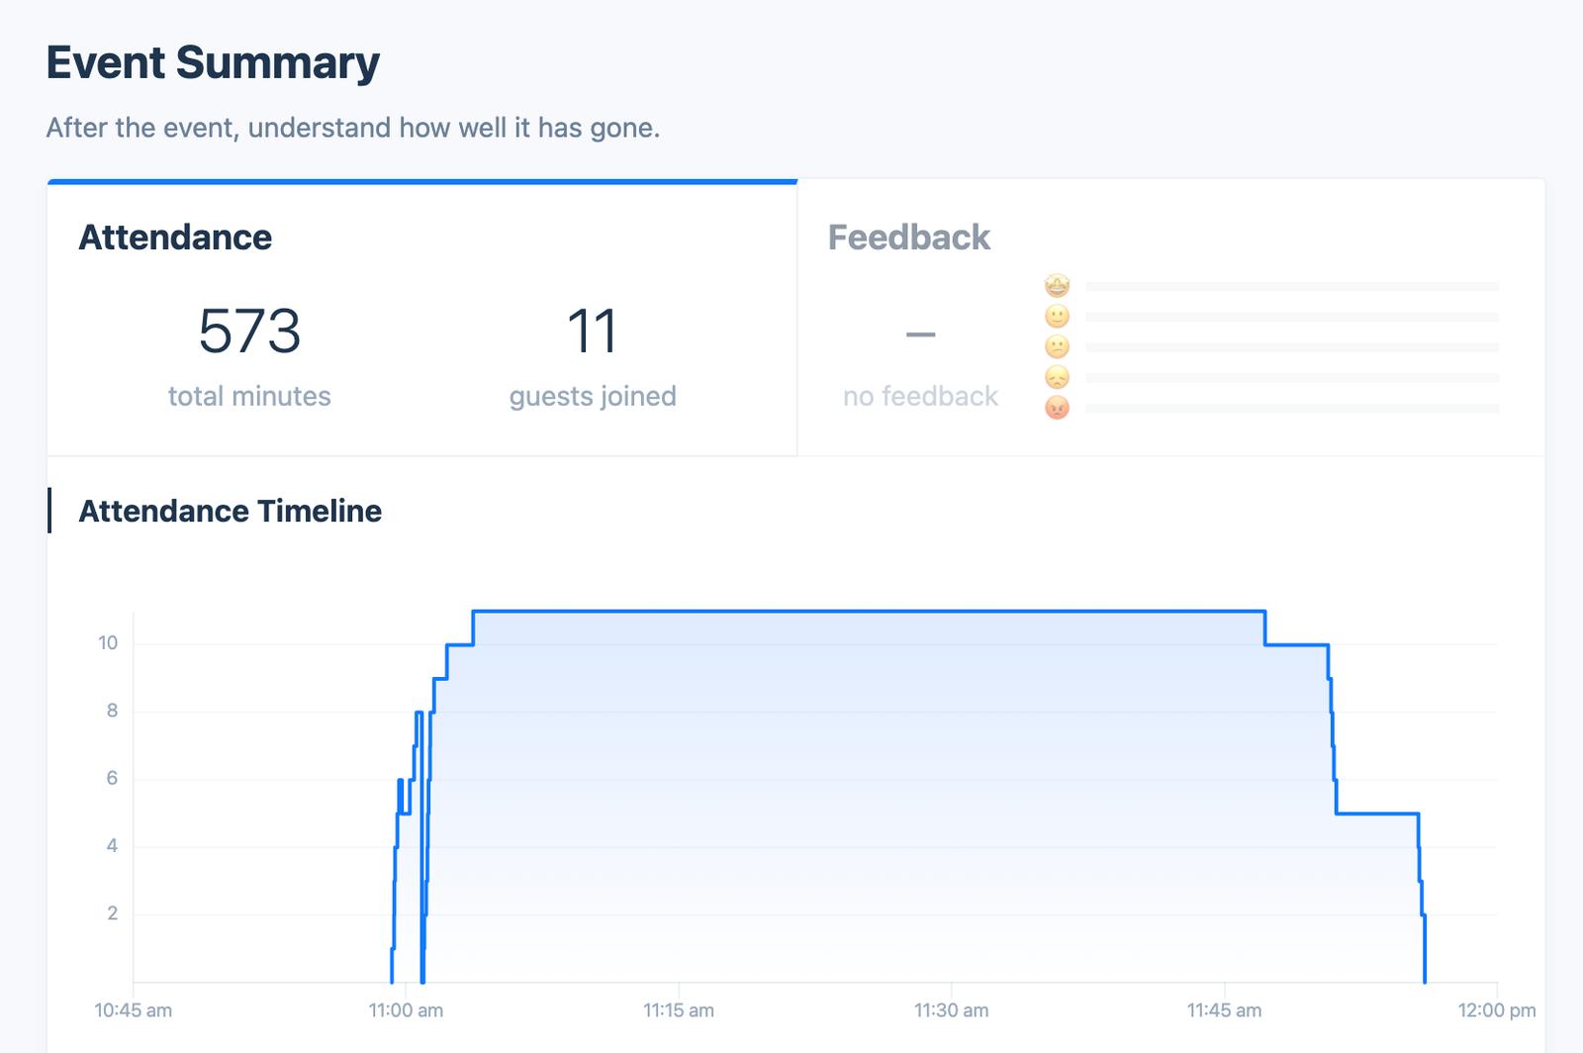Click the angry red emoji icon

pos(1057,408)
